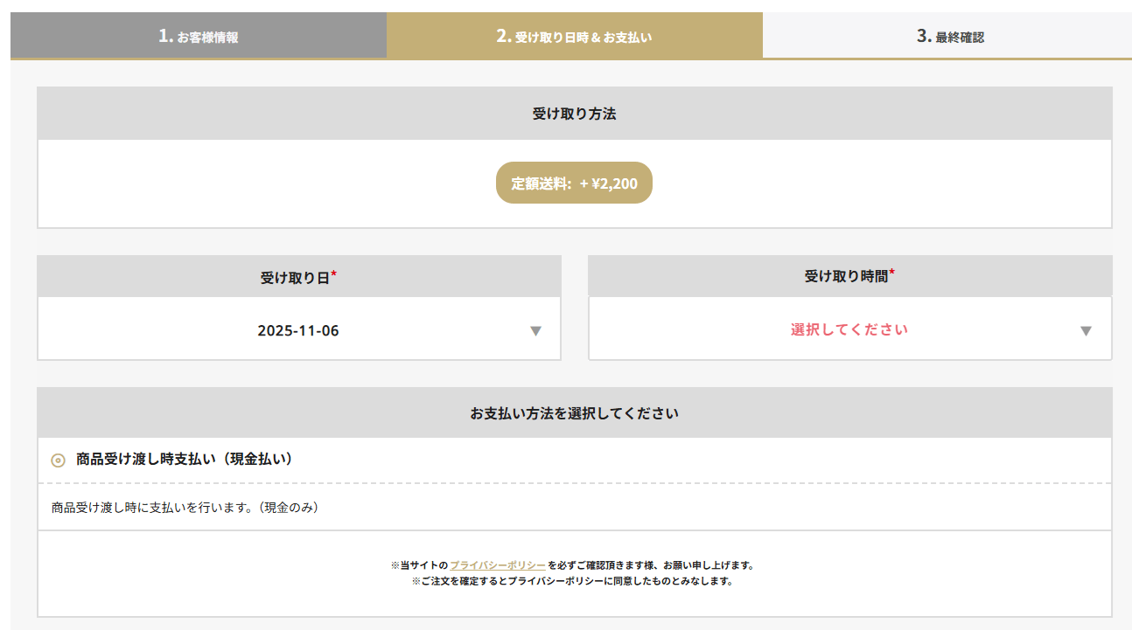Open the 受け取り時間 選択してください dropdown

[x=849, y=329]
